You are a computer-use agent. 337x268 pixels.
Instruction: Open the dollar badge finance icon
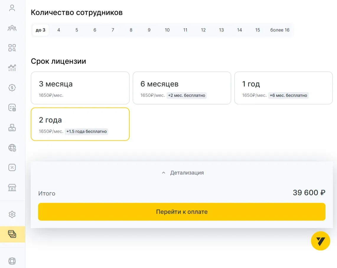click(x=12, y=88)
